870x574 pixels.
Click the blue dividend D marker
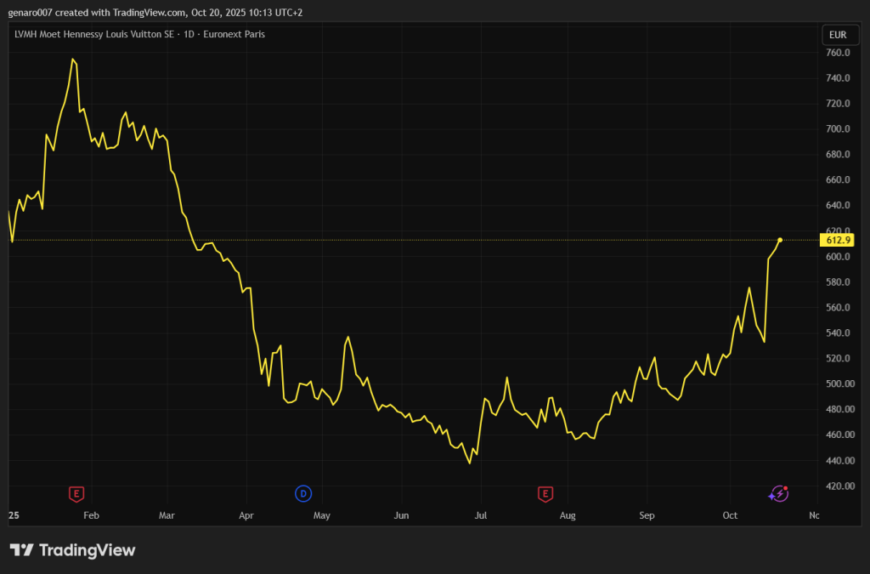click(303, 493)
